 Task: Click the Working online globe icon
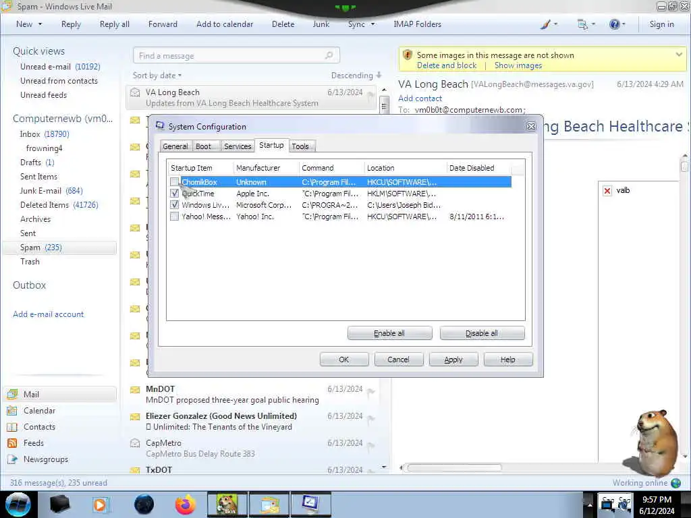675,483
